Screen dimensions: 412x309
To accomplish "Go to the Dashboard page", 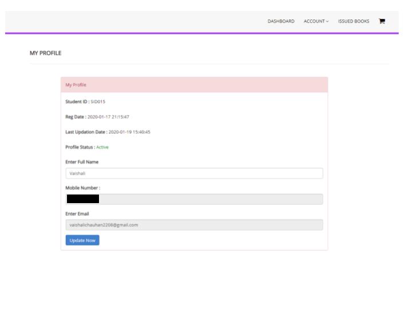I will click(281, 21).
